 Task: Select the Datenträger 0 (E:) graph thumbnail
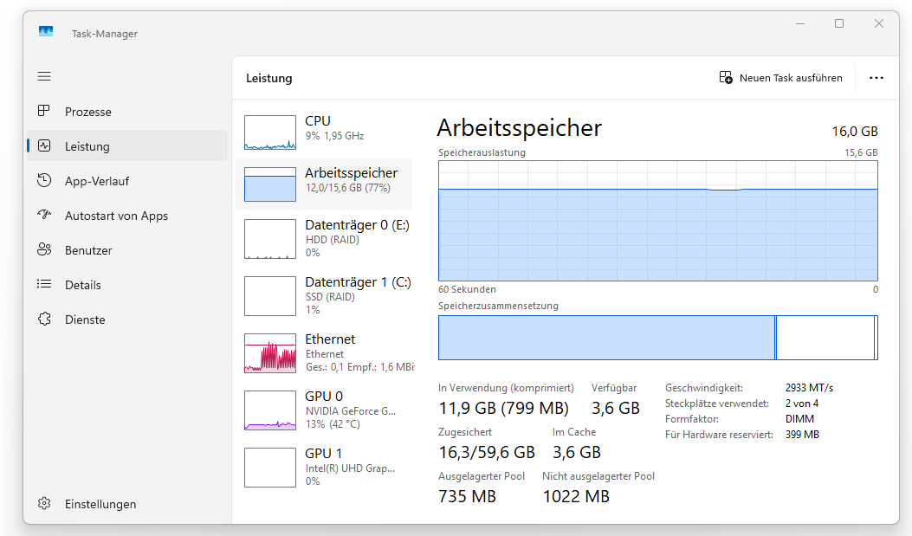coord(270,239)
